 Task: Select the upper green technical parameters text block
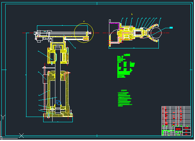pos(126,66)
